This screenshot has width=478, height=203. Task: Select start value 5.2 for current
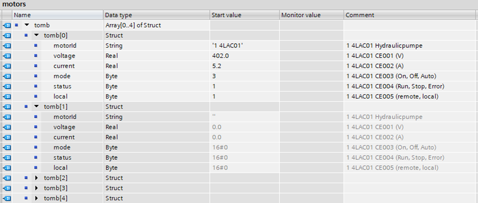point(244,66)
